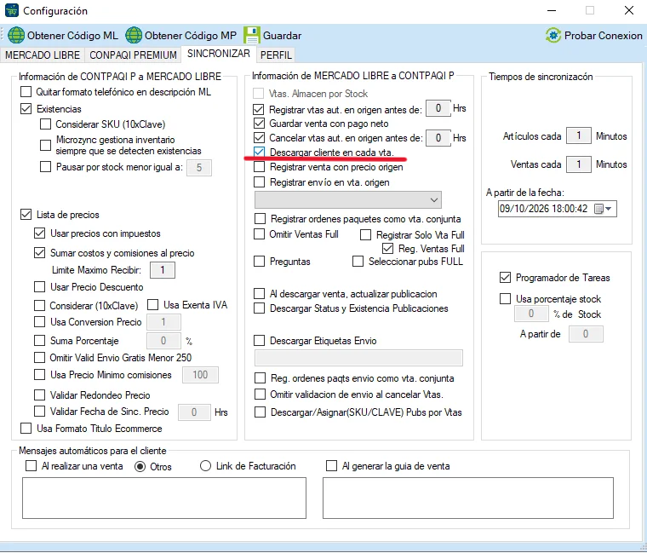This screenshot has width=647, height=553.
Task: Click the Artículos cada minutes field
Action: 579,135
